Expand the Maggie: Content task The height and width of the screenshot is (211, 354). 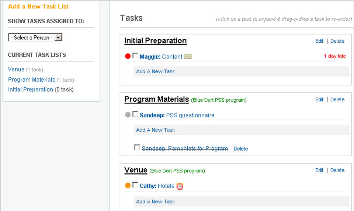pyautogui.click(x=161, y=57)
